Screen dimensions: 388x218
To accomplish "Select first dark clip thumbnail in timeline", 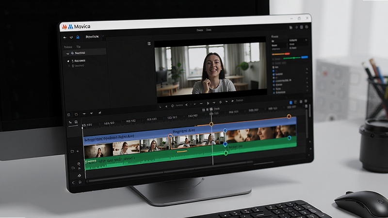I will click(98, 151).
